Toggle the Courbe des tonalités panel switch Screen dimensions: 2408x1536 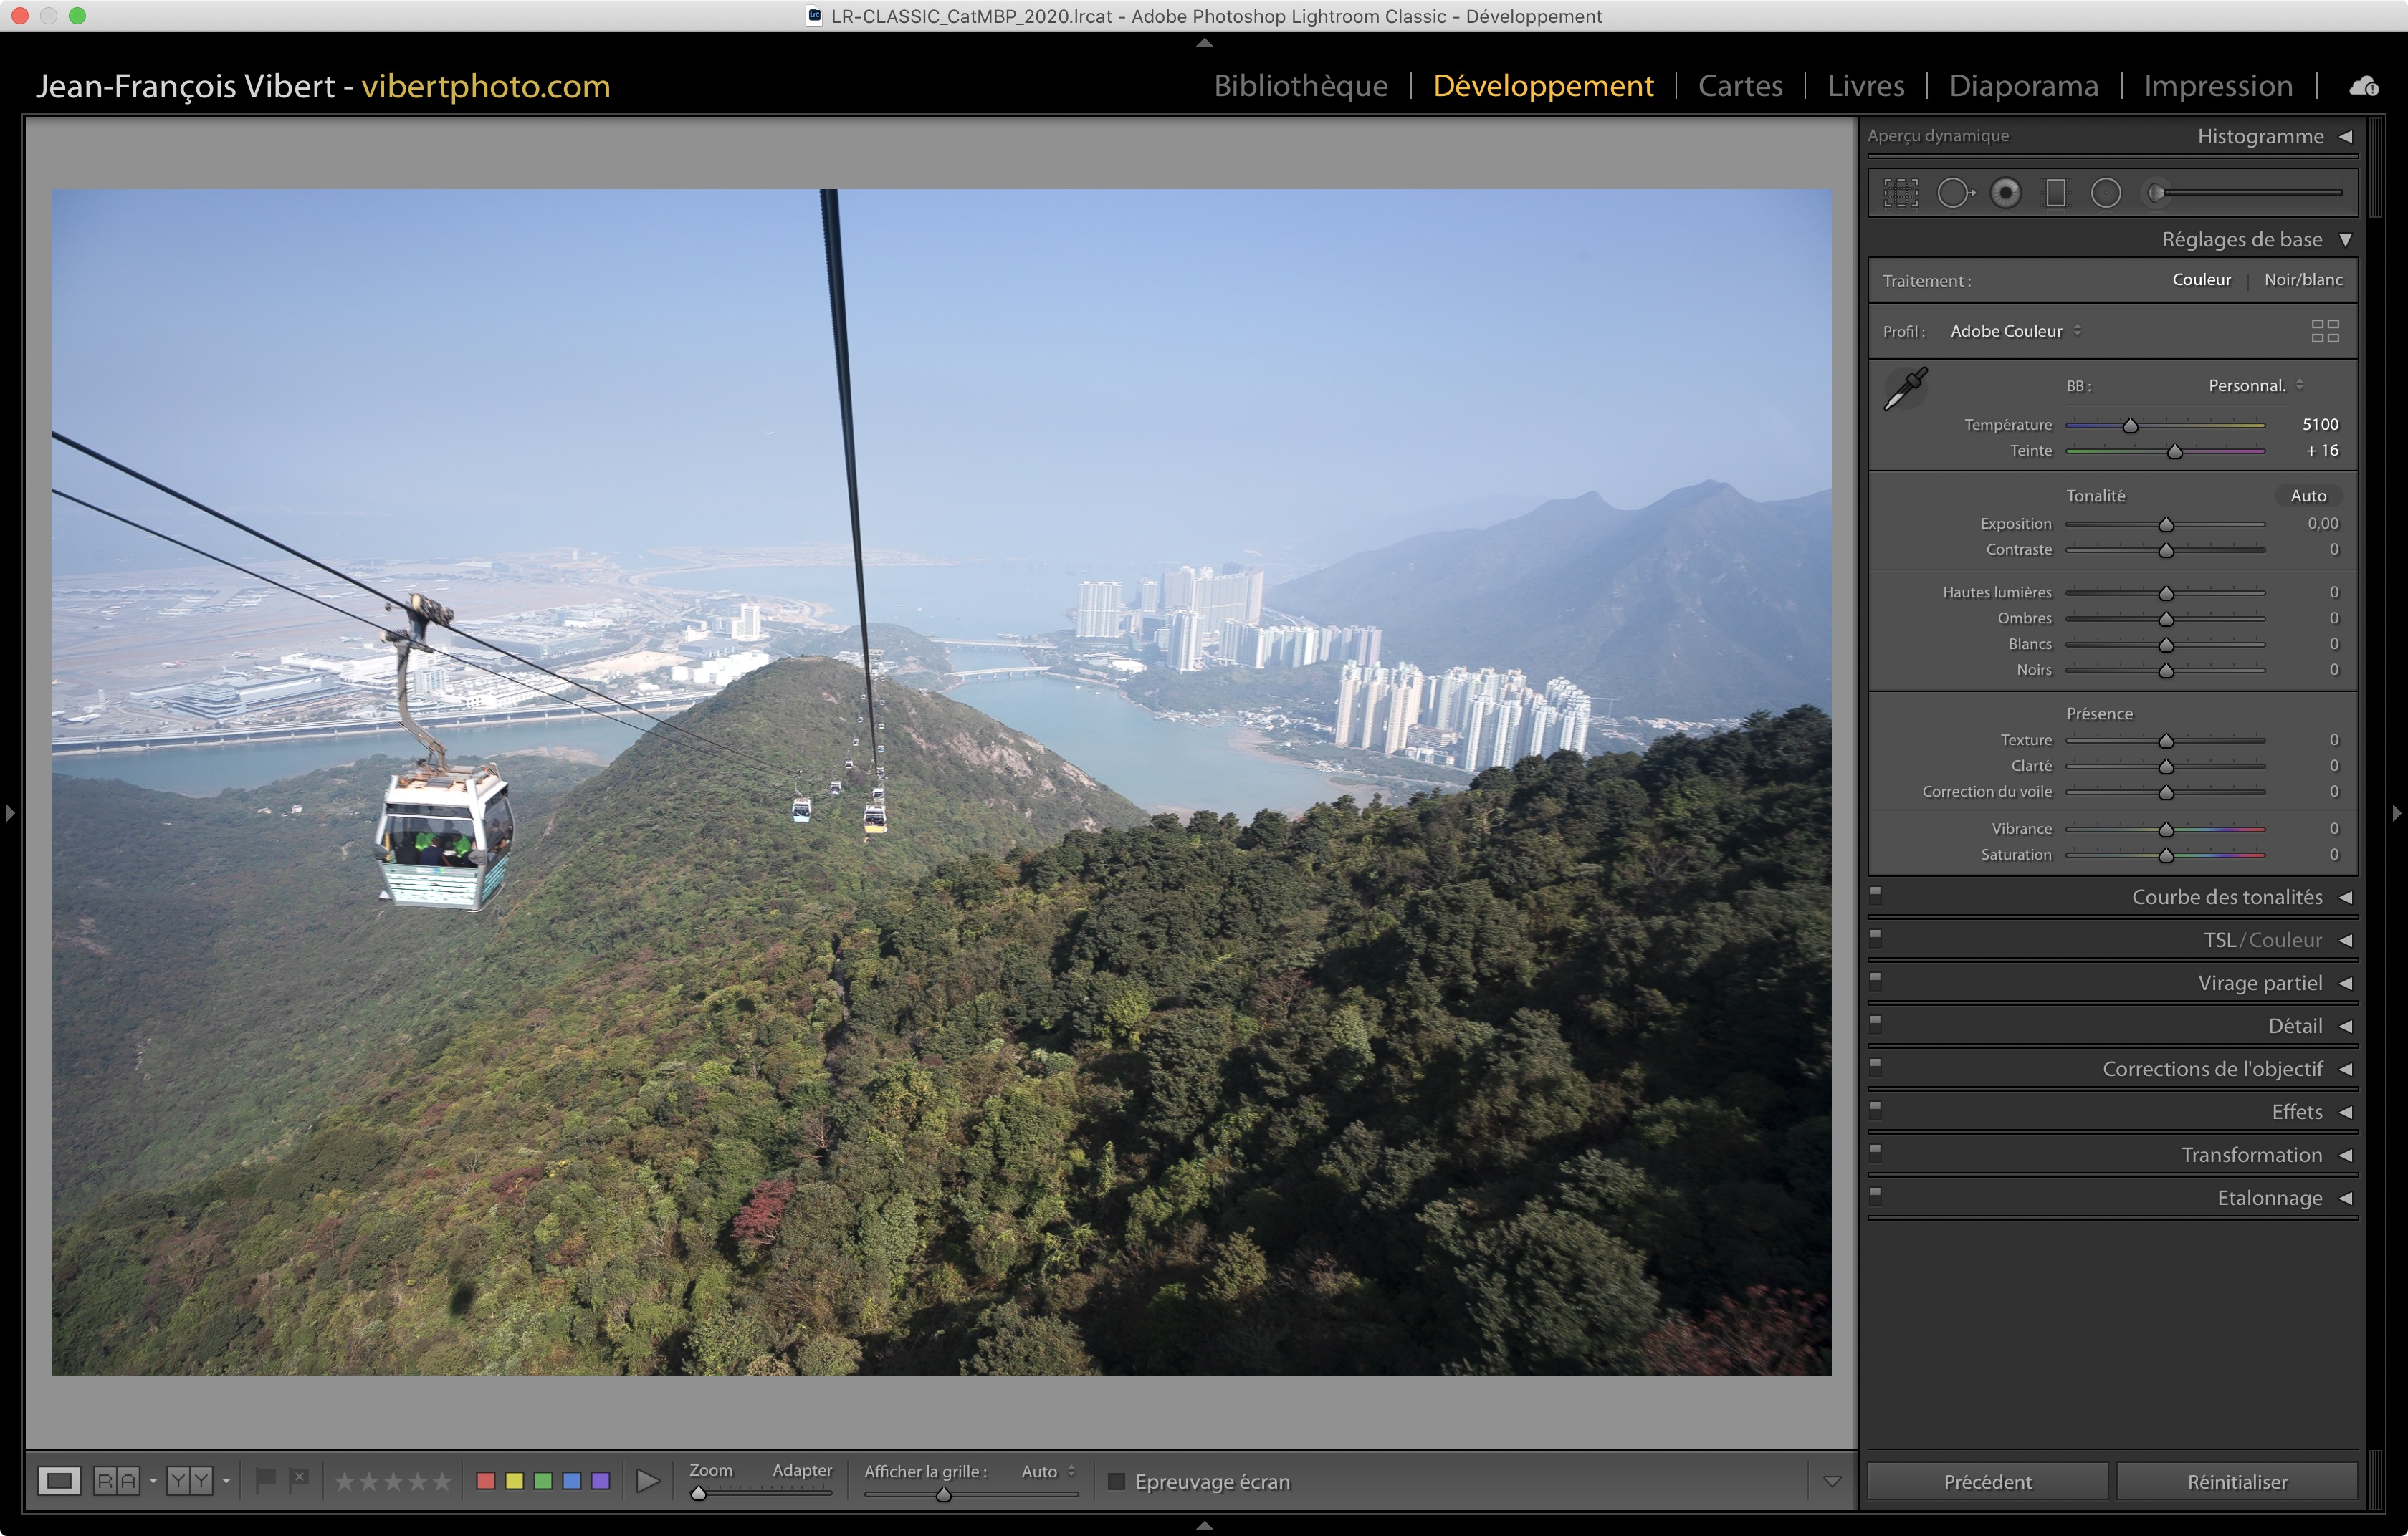(1876, 894)
